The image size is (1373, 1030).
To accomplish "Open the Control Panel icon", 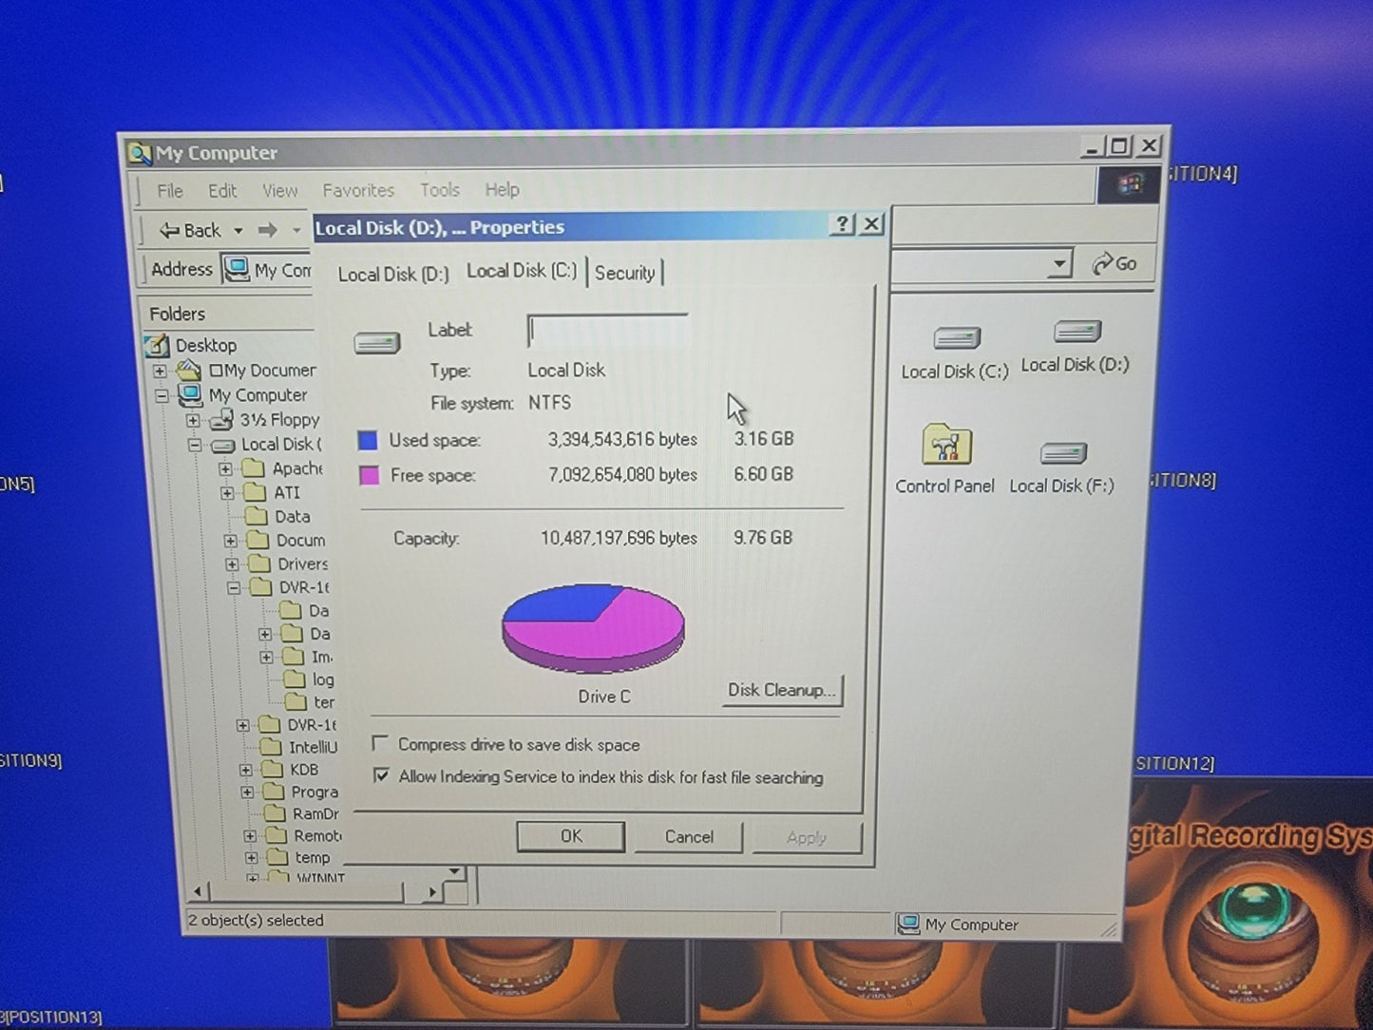I will click(x=945, y=447).
